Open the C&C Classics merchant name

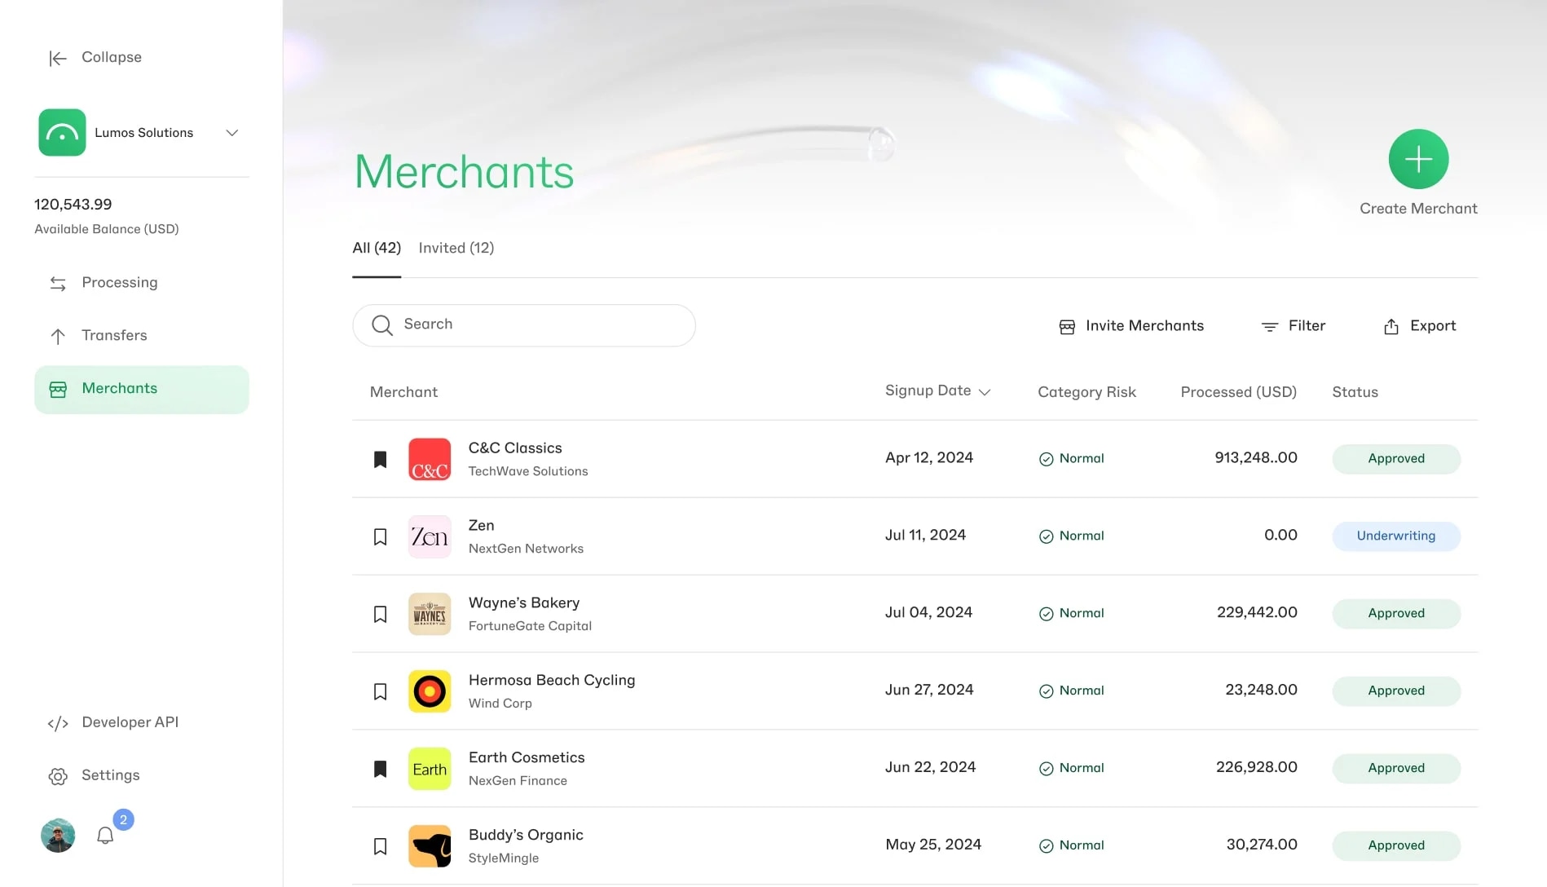pyautogui.click(x=515, y=448)
